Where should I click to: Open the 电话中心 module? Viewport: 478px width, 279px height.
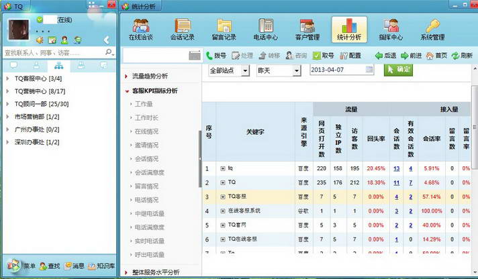click(x=266, y=30)
